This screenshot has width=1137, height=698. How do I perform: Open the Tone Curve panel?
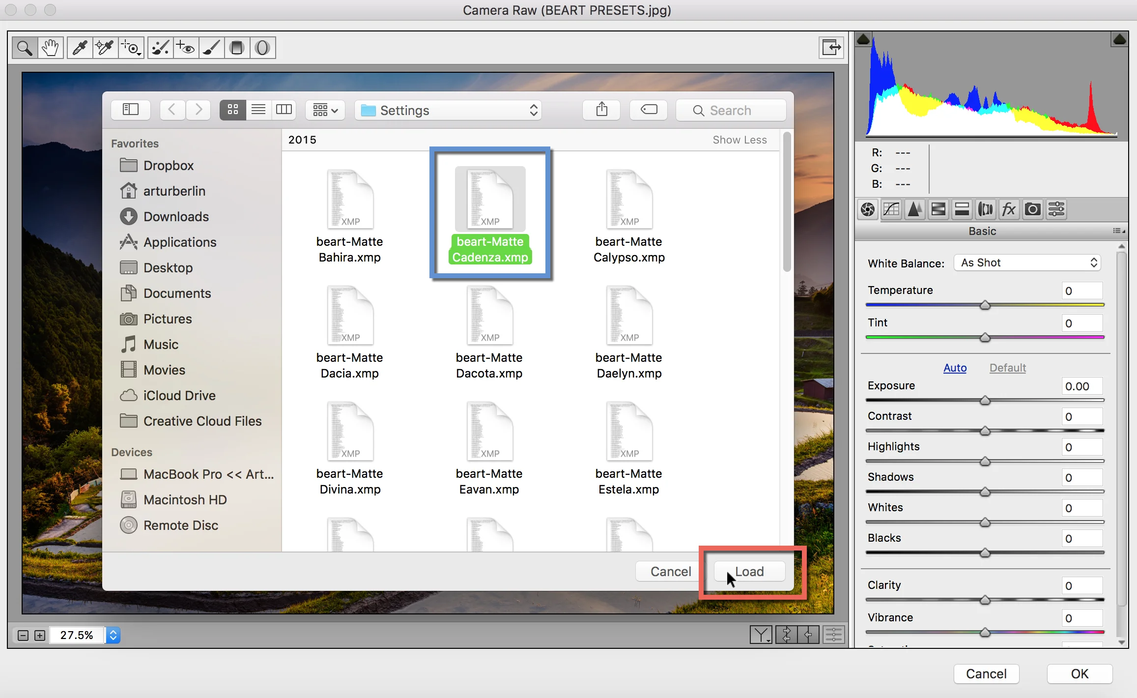point(891,209)
